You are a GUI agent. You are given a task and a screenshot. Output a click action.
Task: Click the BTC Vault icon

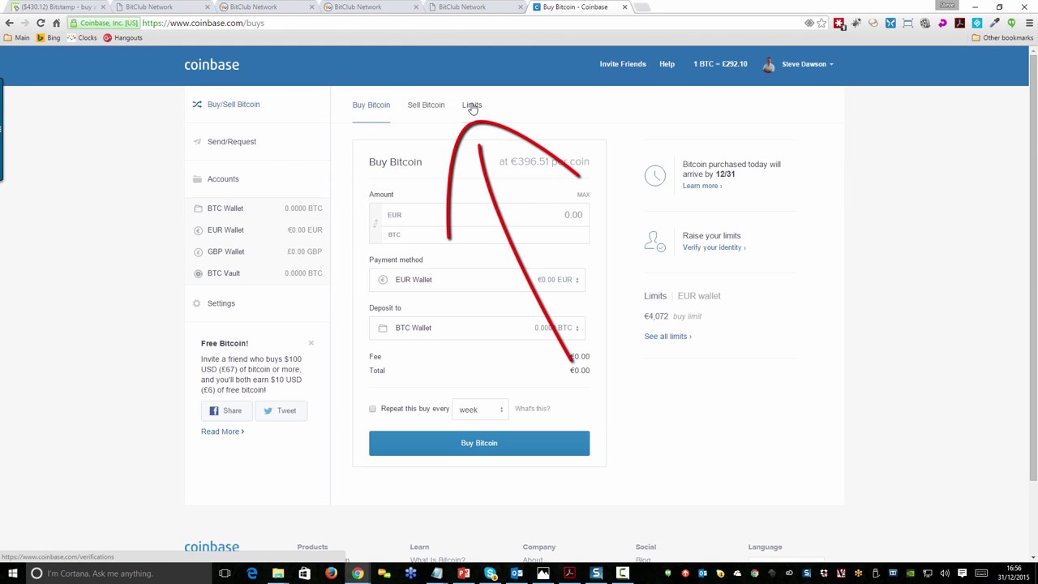point(198,273)
